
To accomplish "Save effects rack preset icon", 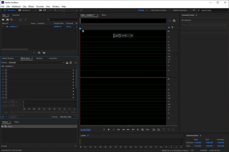I will (x=67, y=63).
